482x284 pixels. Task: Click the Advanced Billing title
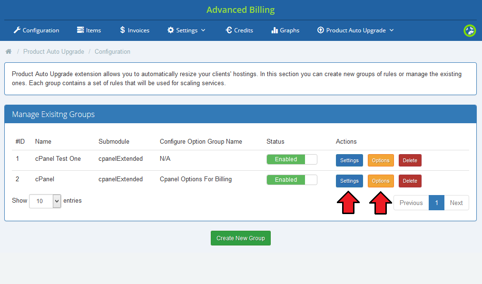click(240, 10)
